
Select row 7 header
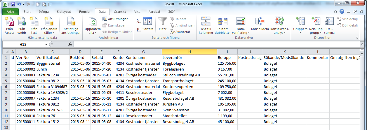tap(6, 92)
